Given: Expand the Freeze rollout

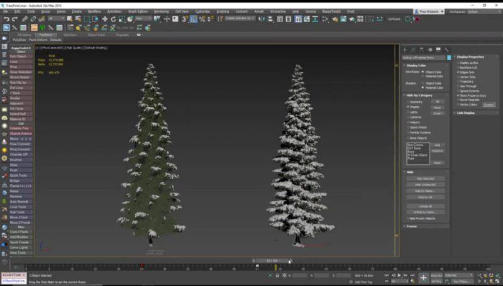Looking at the screenshot, I should pos(412,226).
